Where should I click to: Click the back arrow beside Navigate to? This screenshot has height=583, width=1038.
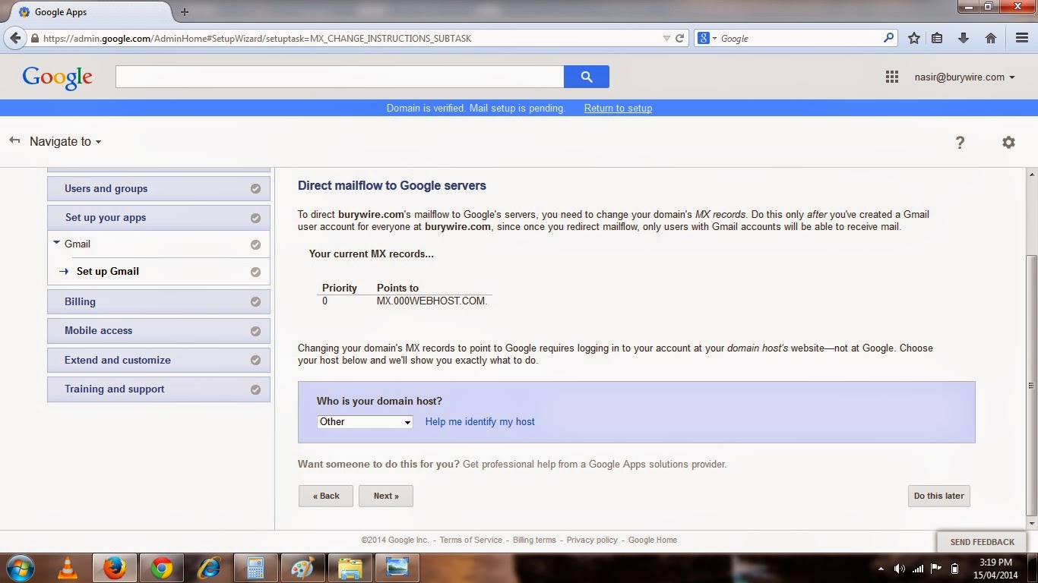[x=14, y=140]
